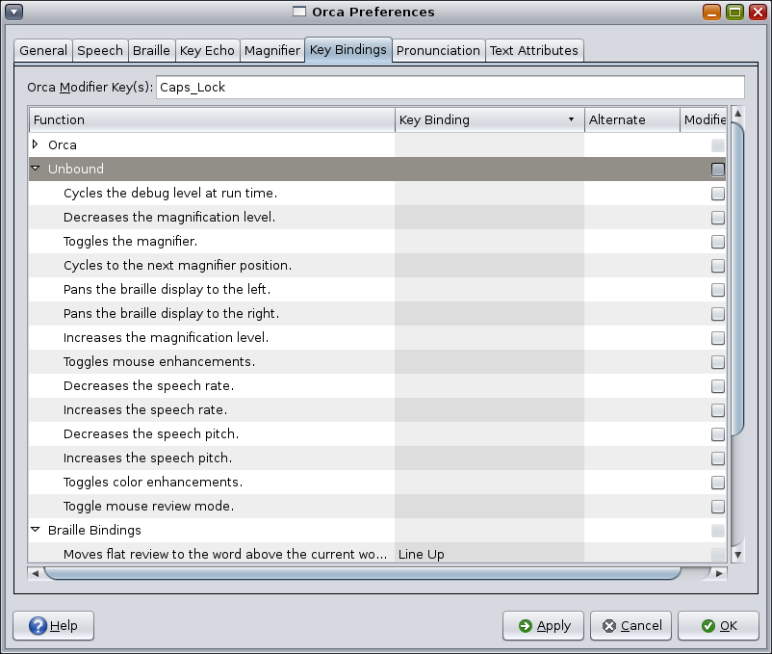Tick checkbox for Pans braille display left
The height and width of the screenshot is (654, 772).
click(x=718, y=290)
